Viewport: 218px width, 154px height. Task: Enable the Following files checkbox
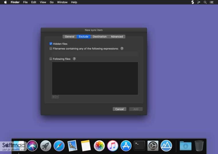click(51, 59)
